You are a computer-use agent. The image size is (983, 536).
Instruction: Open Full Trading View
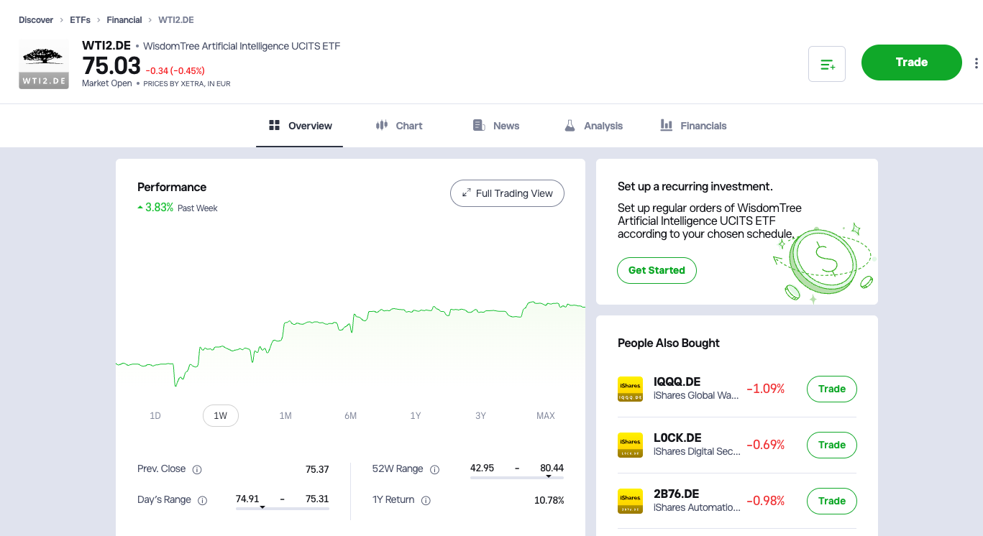click(x=507, y=193)
